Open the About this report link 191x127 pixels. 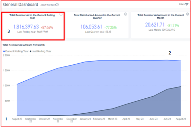coord(48,5)
